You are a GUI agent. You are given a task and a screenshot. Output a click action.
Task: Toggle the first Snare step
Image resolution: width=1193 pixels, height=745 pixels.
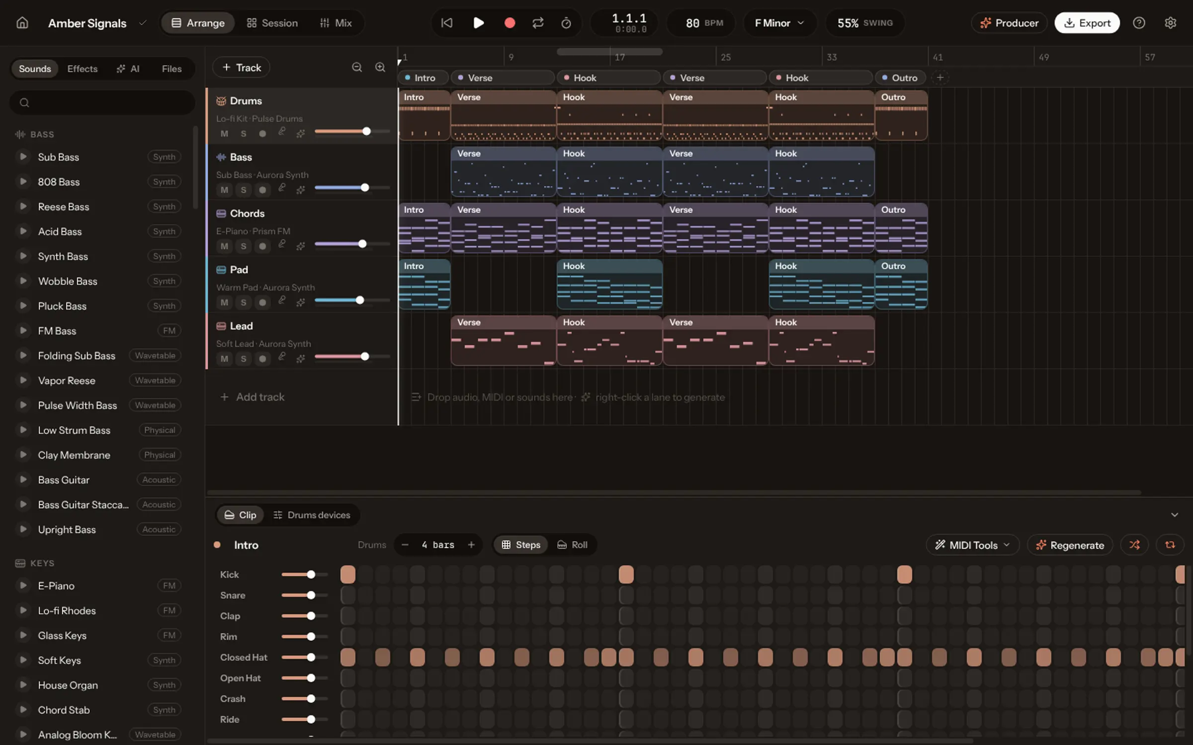[348, 595]
